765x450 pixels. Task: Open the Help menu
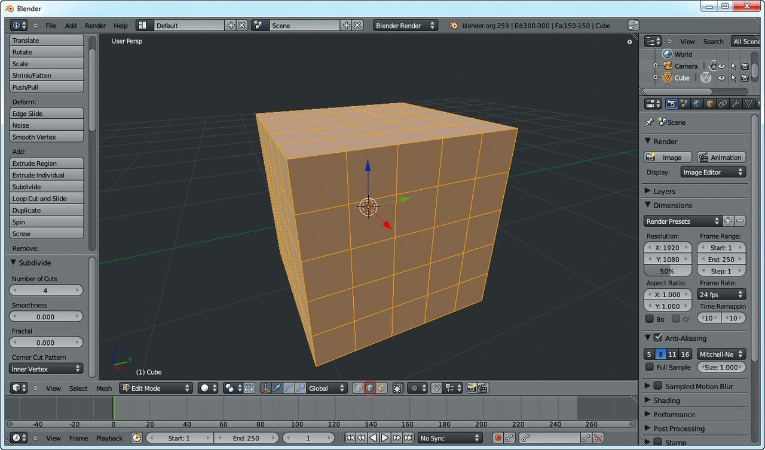pyautogui.click(x=121, y=26)
